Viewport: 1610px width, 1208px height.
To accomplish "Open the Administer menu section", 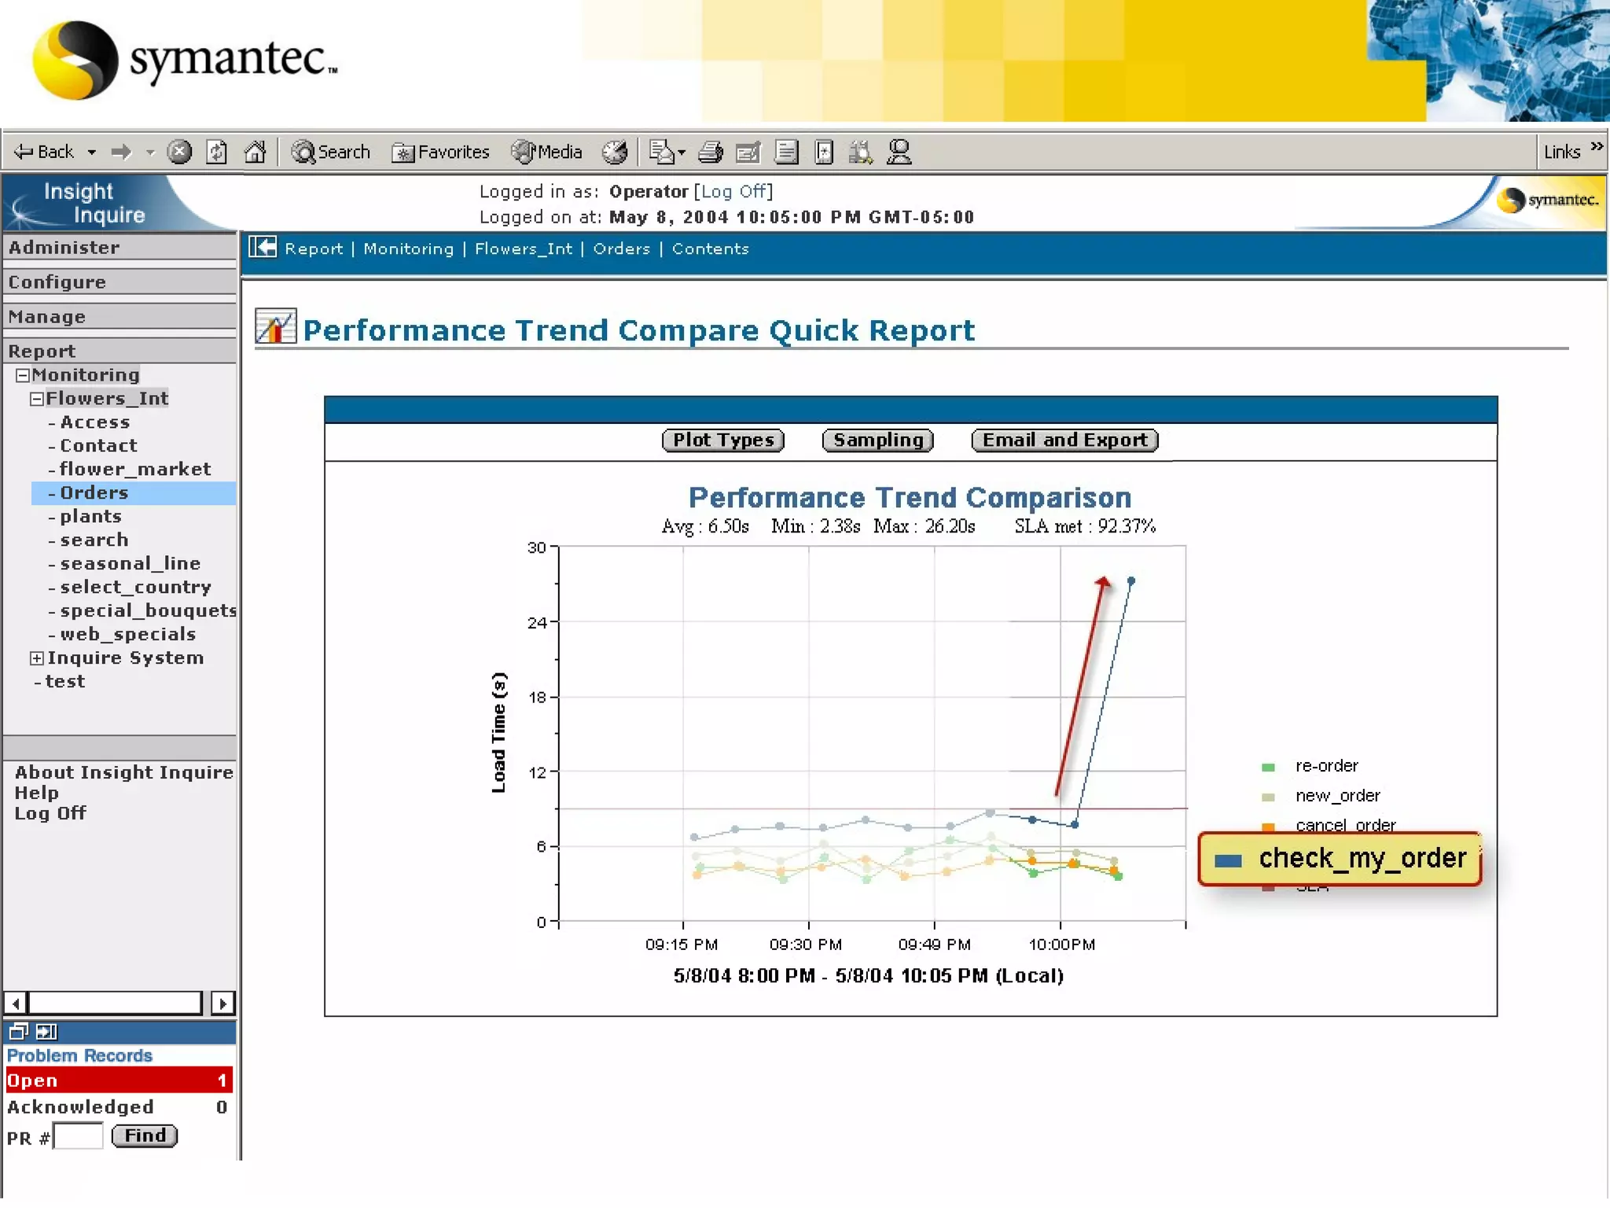I will coord(64,248).
